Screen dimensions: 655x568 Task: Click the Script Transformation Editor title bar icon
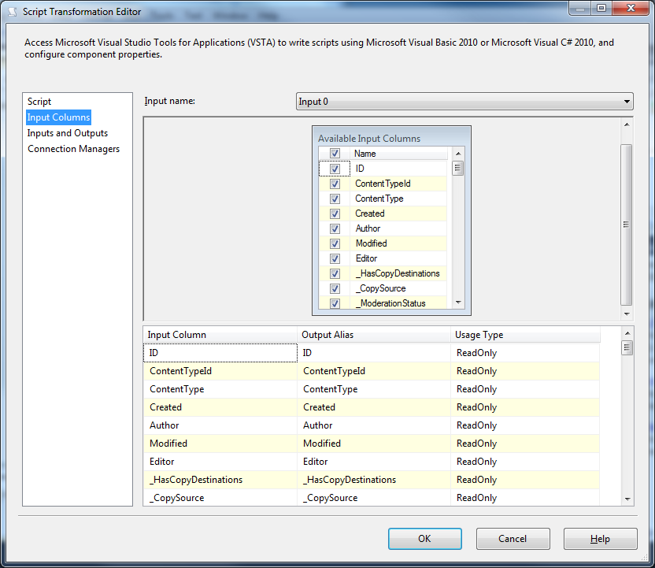click(11, 12)
